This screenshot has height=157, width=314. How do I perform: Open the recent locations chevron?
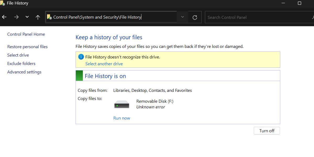27,17
